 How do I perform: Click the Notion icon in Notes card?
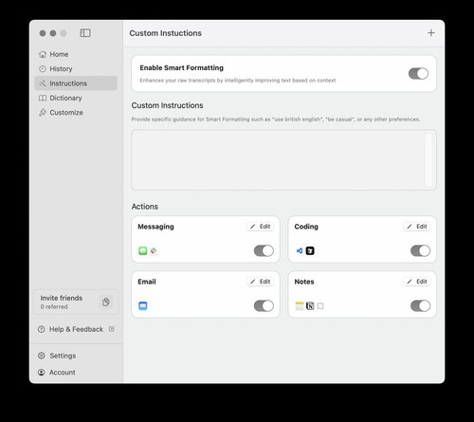310,305
